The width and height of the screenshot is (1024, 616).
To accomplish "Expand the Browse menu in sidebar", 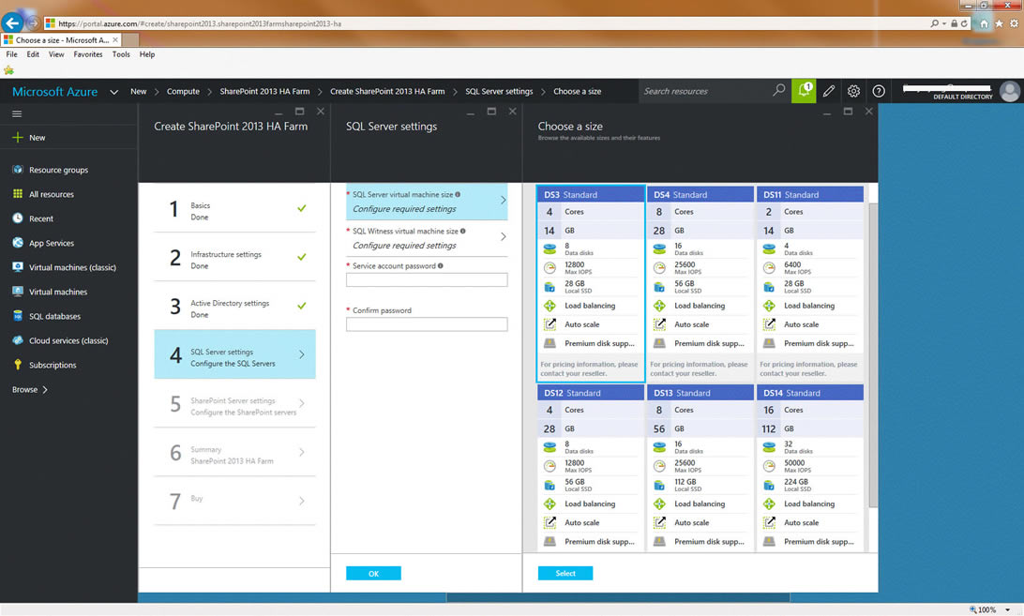I will pyautogui.click(x=30, y=389).
